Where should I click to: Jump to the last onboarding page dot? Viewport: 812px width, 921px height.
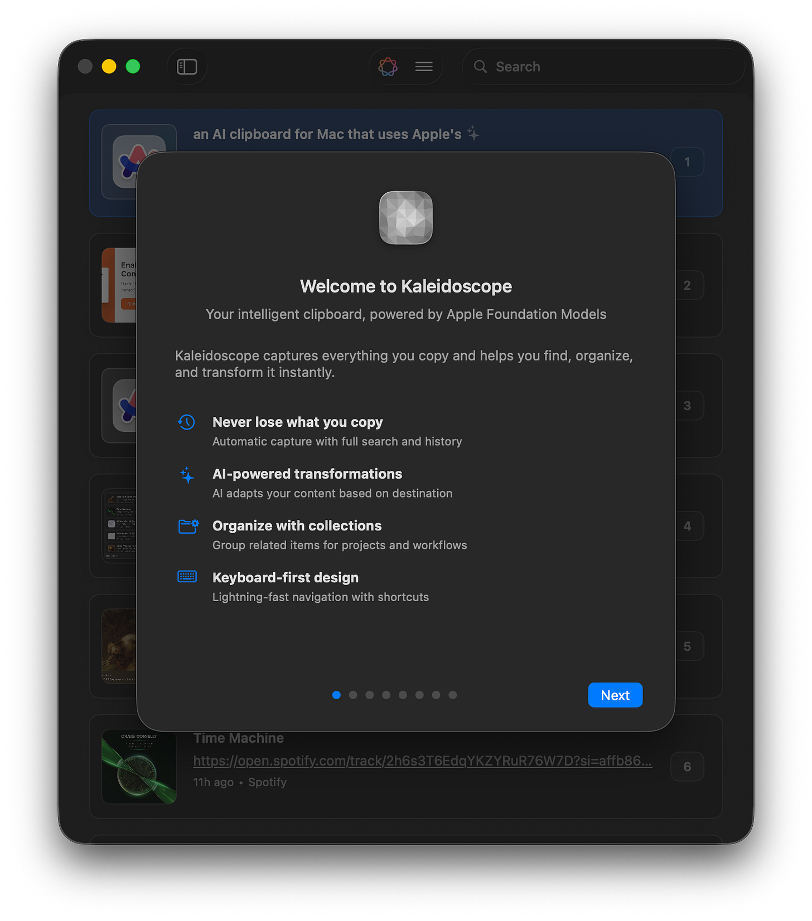[453, 695]
